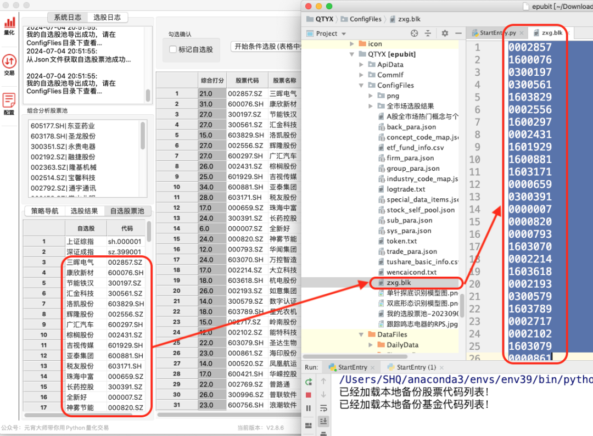Switch to StartEntry.py editor tab
This screenshot has width=593, height=436.
click(x=497, y=33)
